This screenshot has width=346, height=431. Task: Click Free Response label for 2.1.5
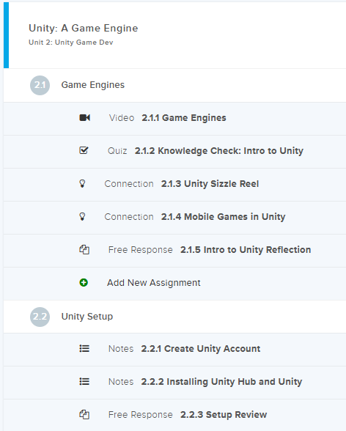pyautogui.click(x=141, y=250)
